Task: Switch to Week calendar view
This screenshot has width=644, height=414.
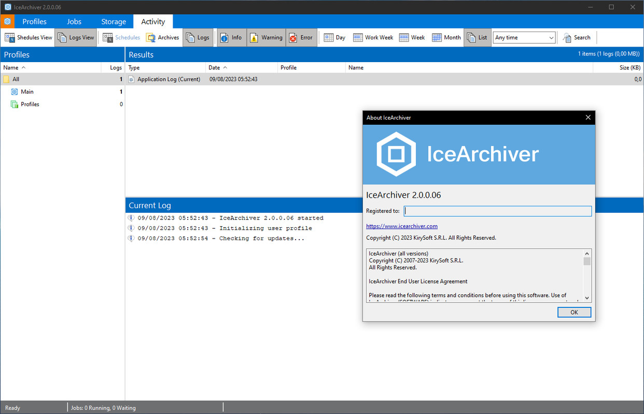Action: (x=412, y=37)
